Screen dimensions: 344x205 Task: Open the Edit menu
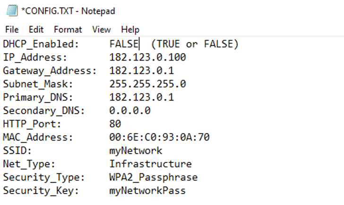36,29
